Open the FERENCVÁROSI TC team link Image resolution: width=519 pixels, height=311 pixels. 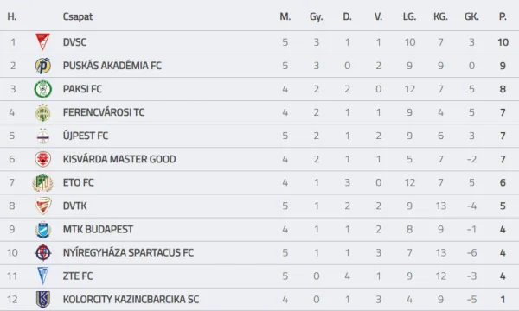pos(104,112)
